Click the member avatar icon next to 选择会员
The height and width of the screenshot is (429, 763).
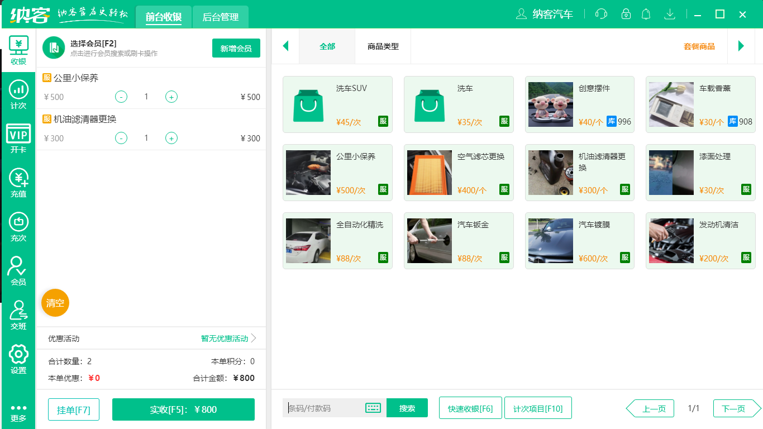[x=54, y=47]
